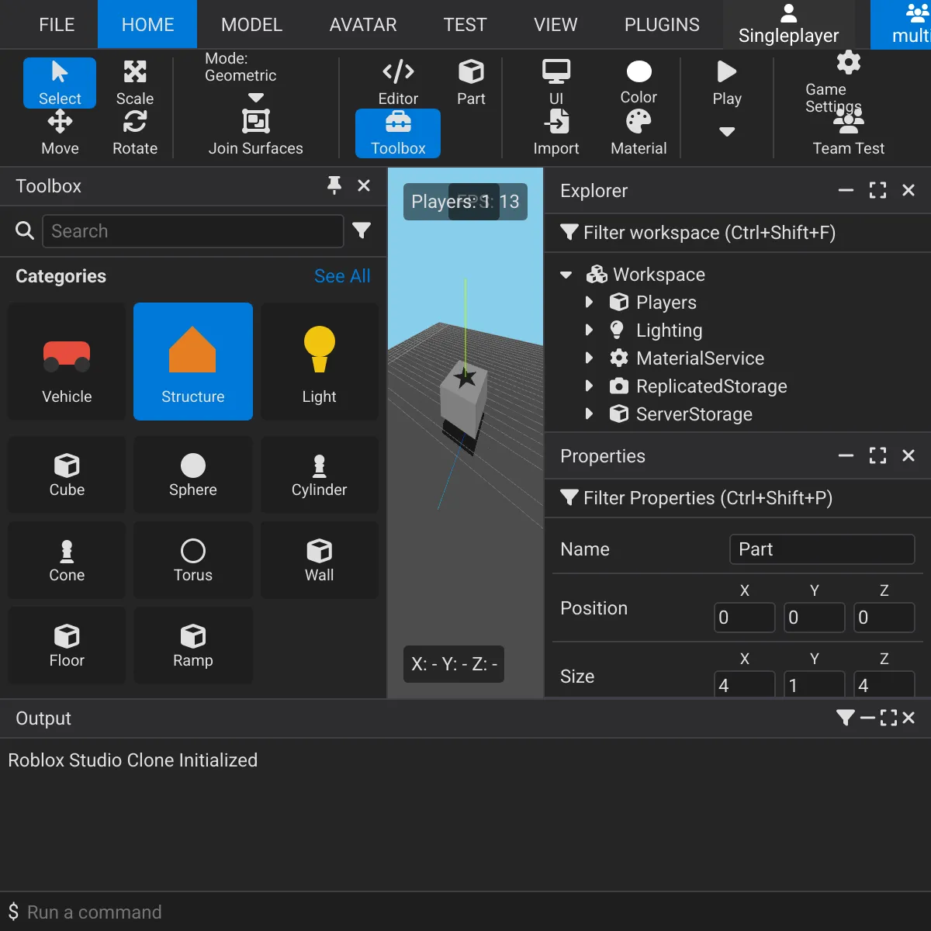Open Toolbox filter funnel
The width and height of the screenshot is (931, 931).
coord(362,230)
